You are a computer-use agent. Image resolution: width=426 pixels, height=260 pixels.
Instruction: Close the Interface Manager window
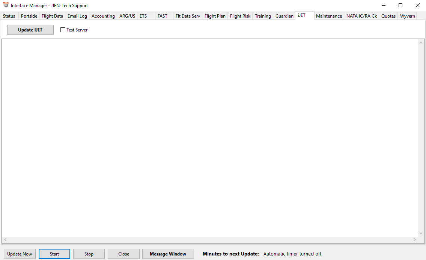click(x=418, y=5)
